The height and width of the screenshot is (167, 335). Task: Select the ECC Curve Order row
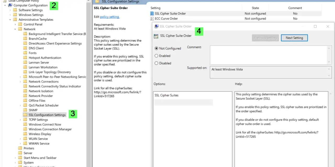coord(236,19)
